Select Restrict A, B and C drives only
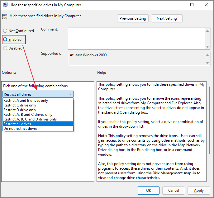This screenshot has height=198, width=214. coord(28,115)
